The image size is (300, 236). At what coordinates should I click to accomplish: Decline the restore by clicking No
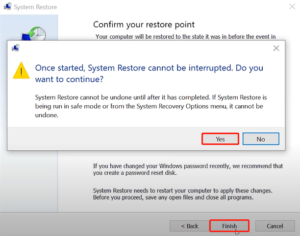click(261, 139)
